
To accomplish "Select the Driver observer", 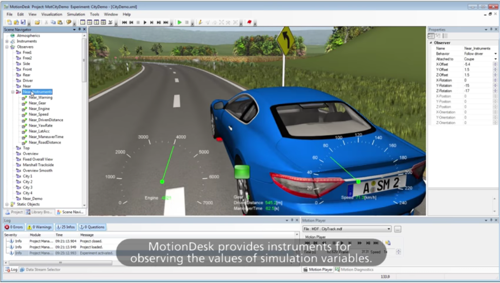I will click(x=28, y=81).
